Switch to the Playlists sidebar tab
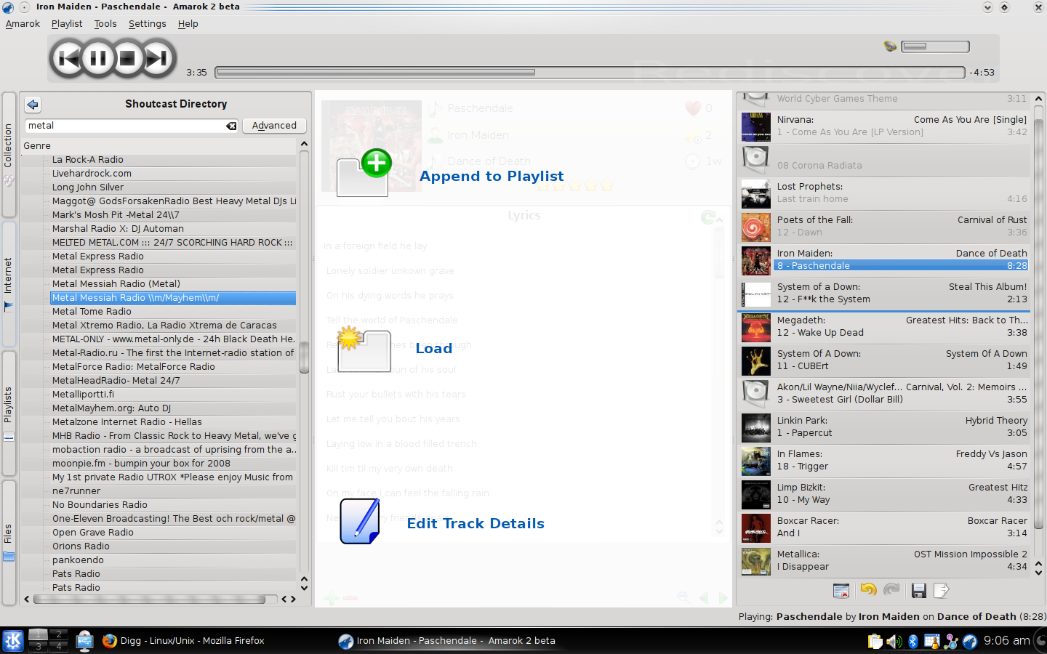The height and width of the screenshot is (654, 1047). (9, 413)
